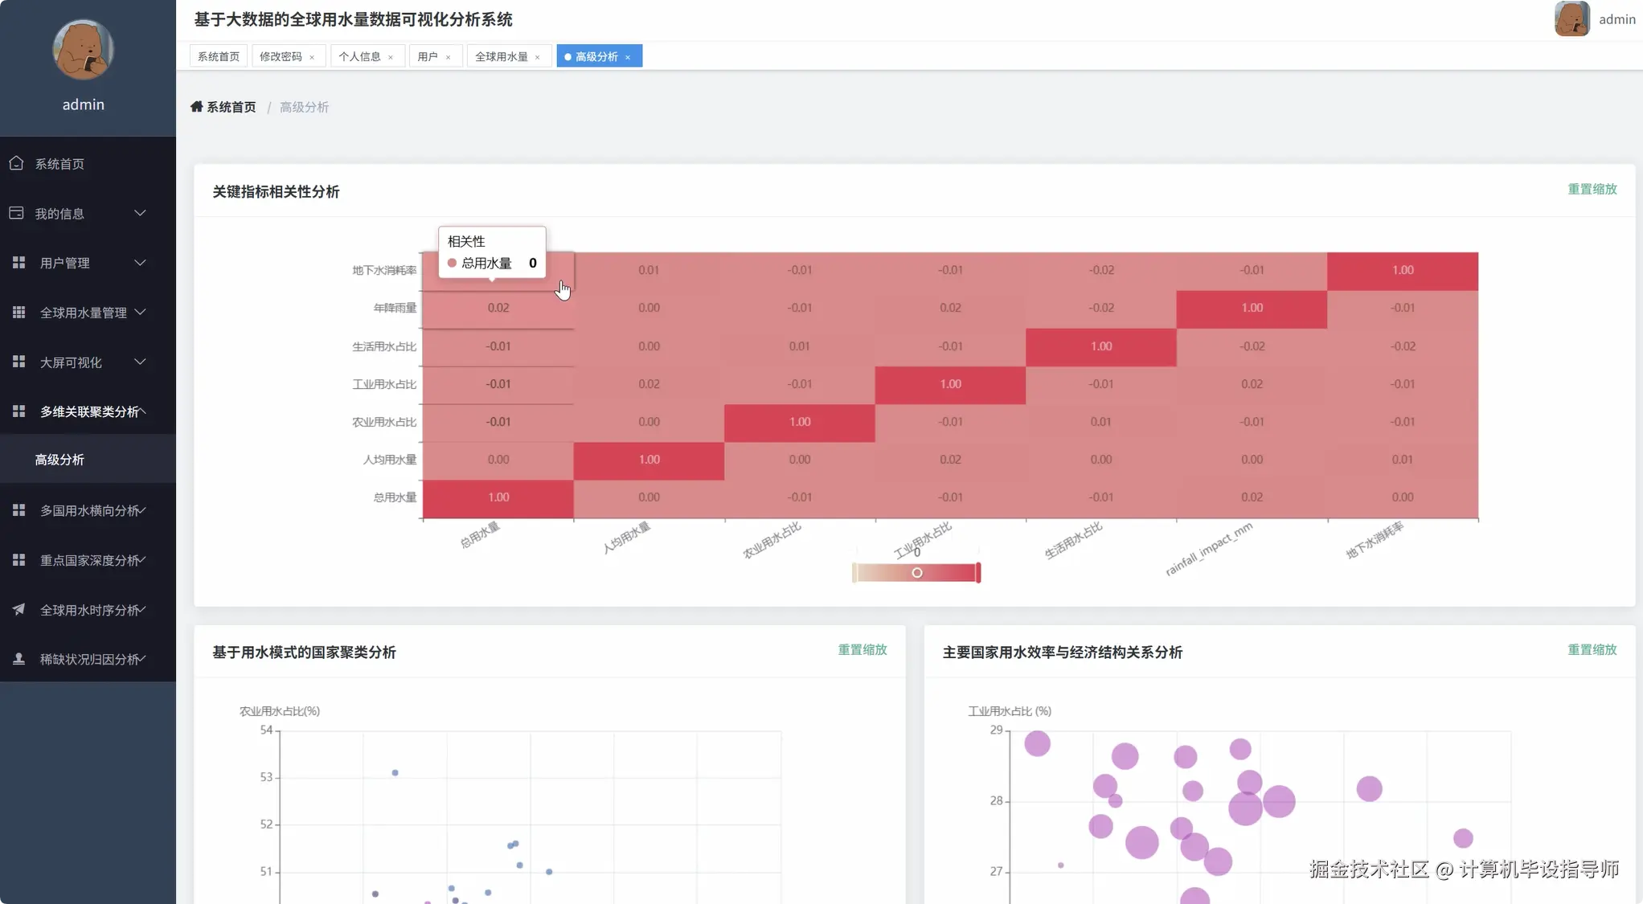This screenshot has height=904, width=1643.
Task: Expand the 我的信息 submenu chevron
Action: [x=141, y=213]
